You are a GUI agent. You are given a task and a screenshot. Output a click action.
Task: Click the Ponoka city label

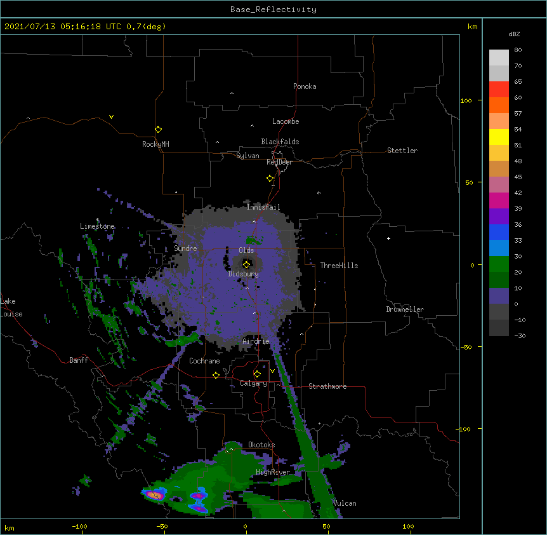click(305, 86)
